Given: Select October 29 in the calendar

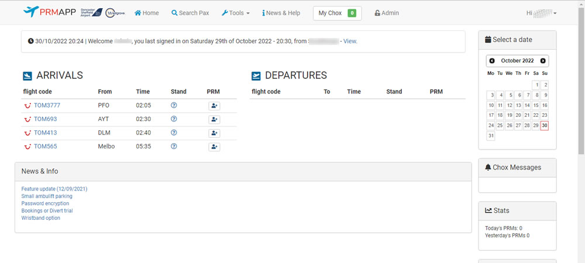Looking at the screenshot, I should pos(536,126).
